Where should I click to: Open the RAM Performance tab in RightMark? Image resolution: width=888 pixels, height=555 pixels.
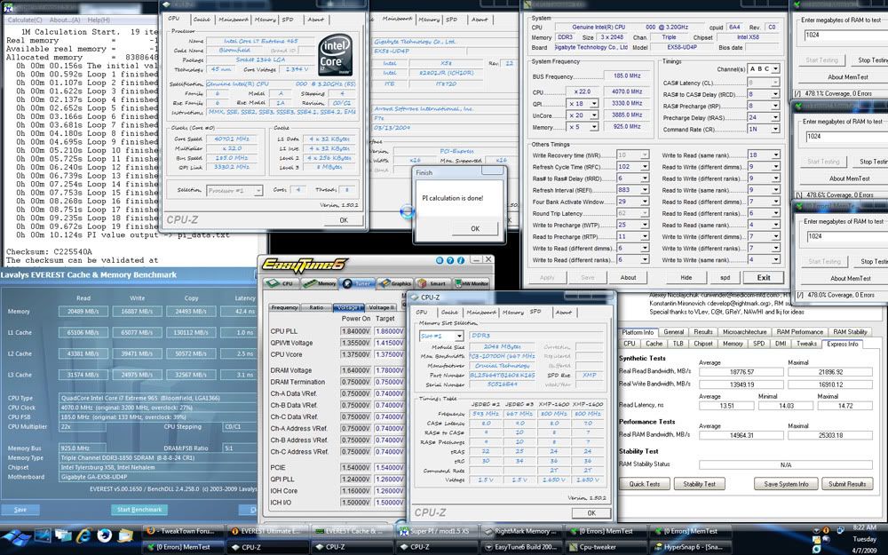[799, 332]
